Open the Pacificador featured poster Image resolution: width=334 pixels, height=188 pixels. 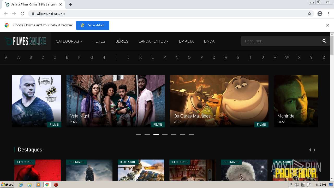coord(295,170)
